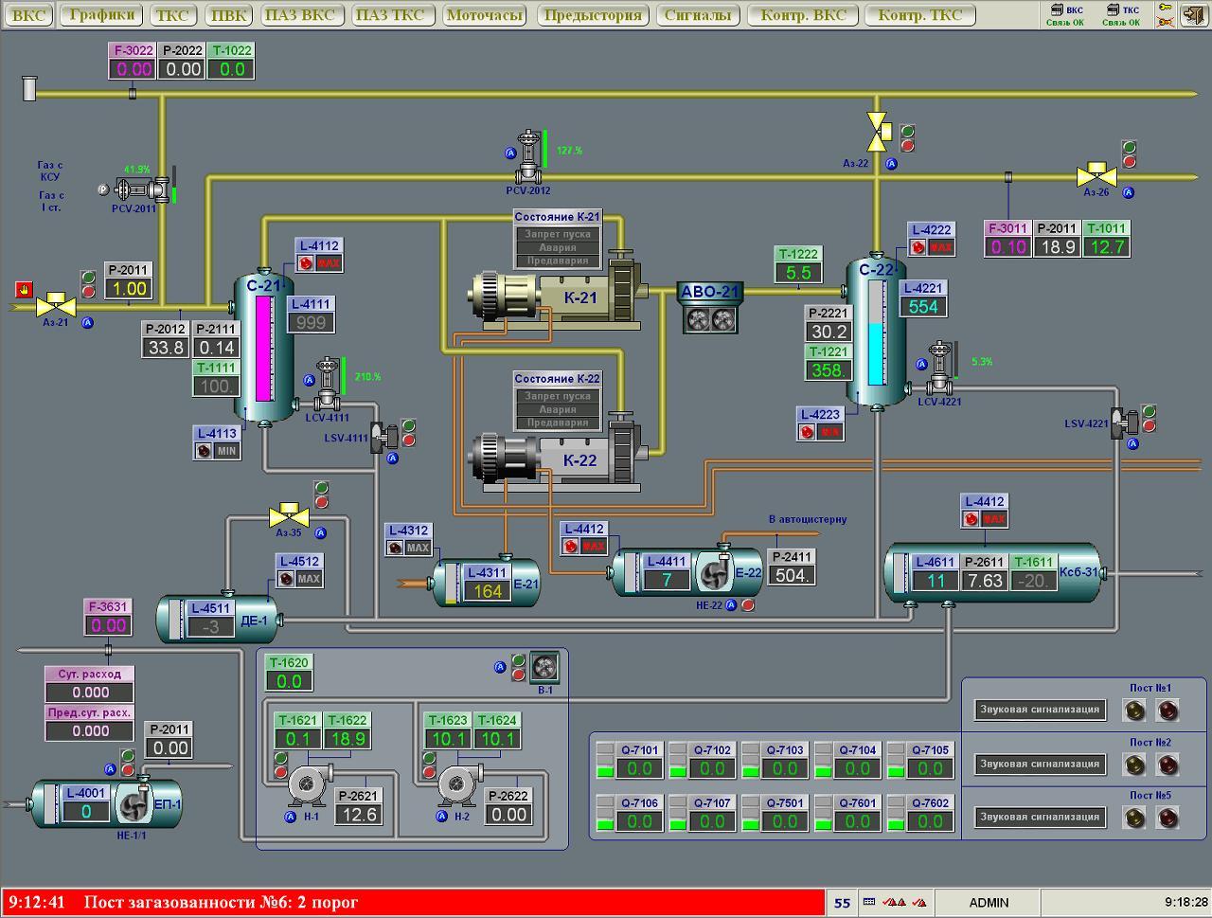Click Звуковая сигнализация button for Пост №5
The height and width of the screenshot is (918, 1212).
(x=1039, y=817)
